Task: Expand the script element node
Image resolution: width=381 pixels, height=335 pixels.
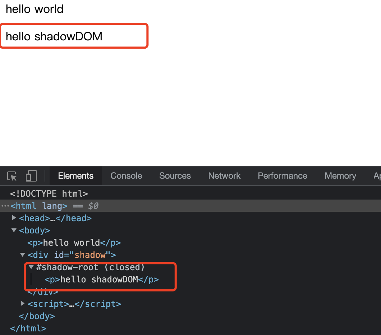Action: coord(23,303)
